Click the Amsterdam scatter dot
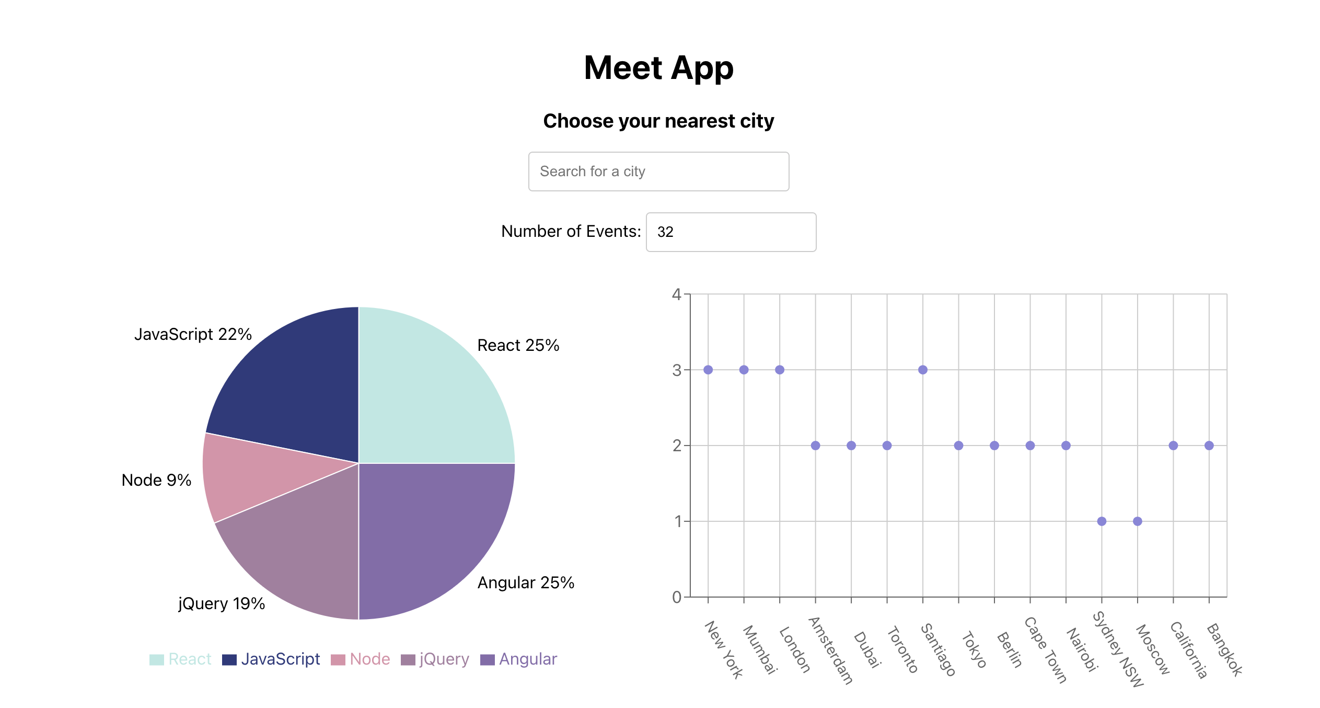This screenshot has height=708, width=1320. click(x=815, y=446)
